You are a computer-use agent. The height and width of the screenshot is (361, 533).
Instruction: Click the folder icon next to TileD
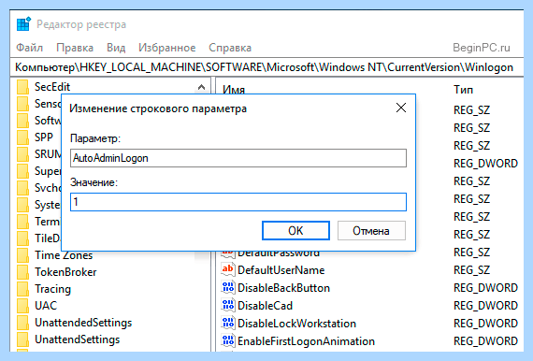pyautogui.click(x=22, y=238)
